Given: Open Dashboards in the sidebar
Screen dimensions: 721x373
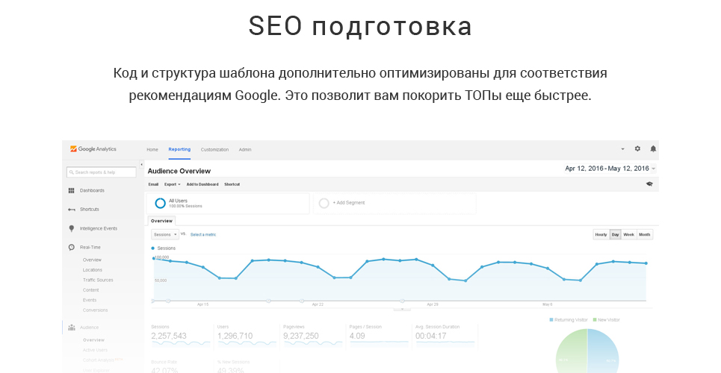Looking at the screenshot, I should (x=92, y=191).
